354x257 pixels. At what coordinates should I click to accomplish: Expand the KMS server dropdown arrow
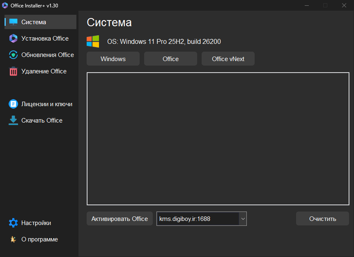[x=243, y=219]
